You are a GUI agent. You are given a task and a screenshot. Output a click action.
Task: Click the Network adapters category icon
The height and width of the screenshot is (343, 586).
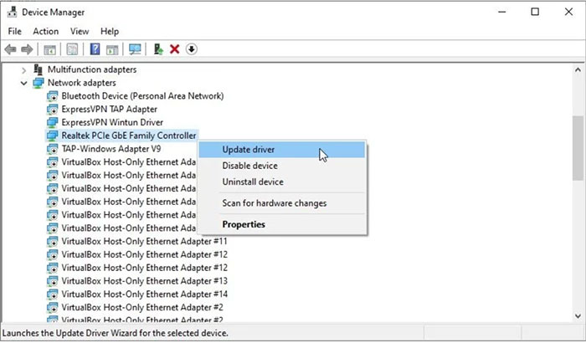pos(39,83)
